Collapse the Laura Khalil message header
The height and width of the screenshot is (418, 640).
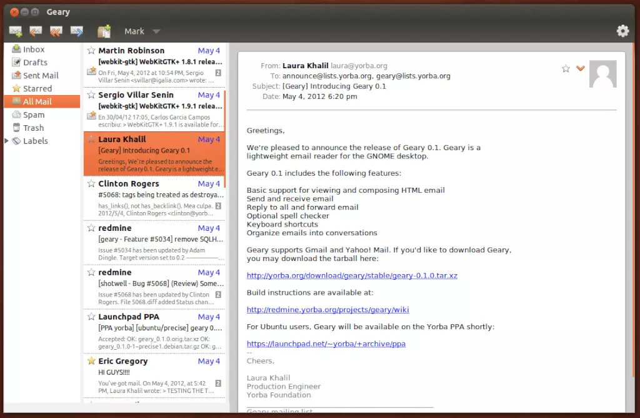[580, 68]
